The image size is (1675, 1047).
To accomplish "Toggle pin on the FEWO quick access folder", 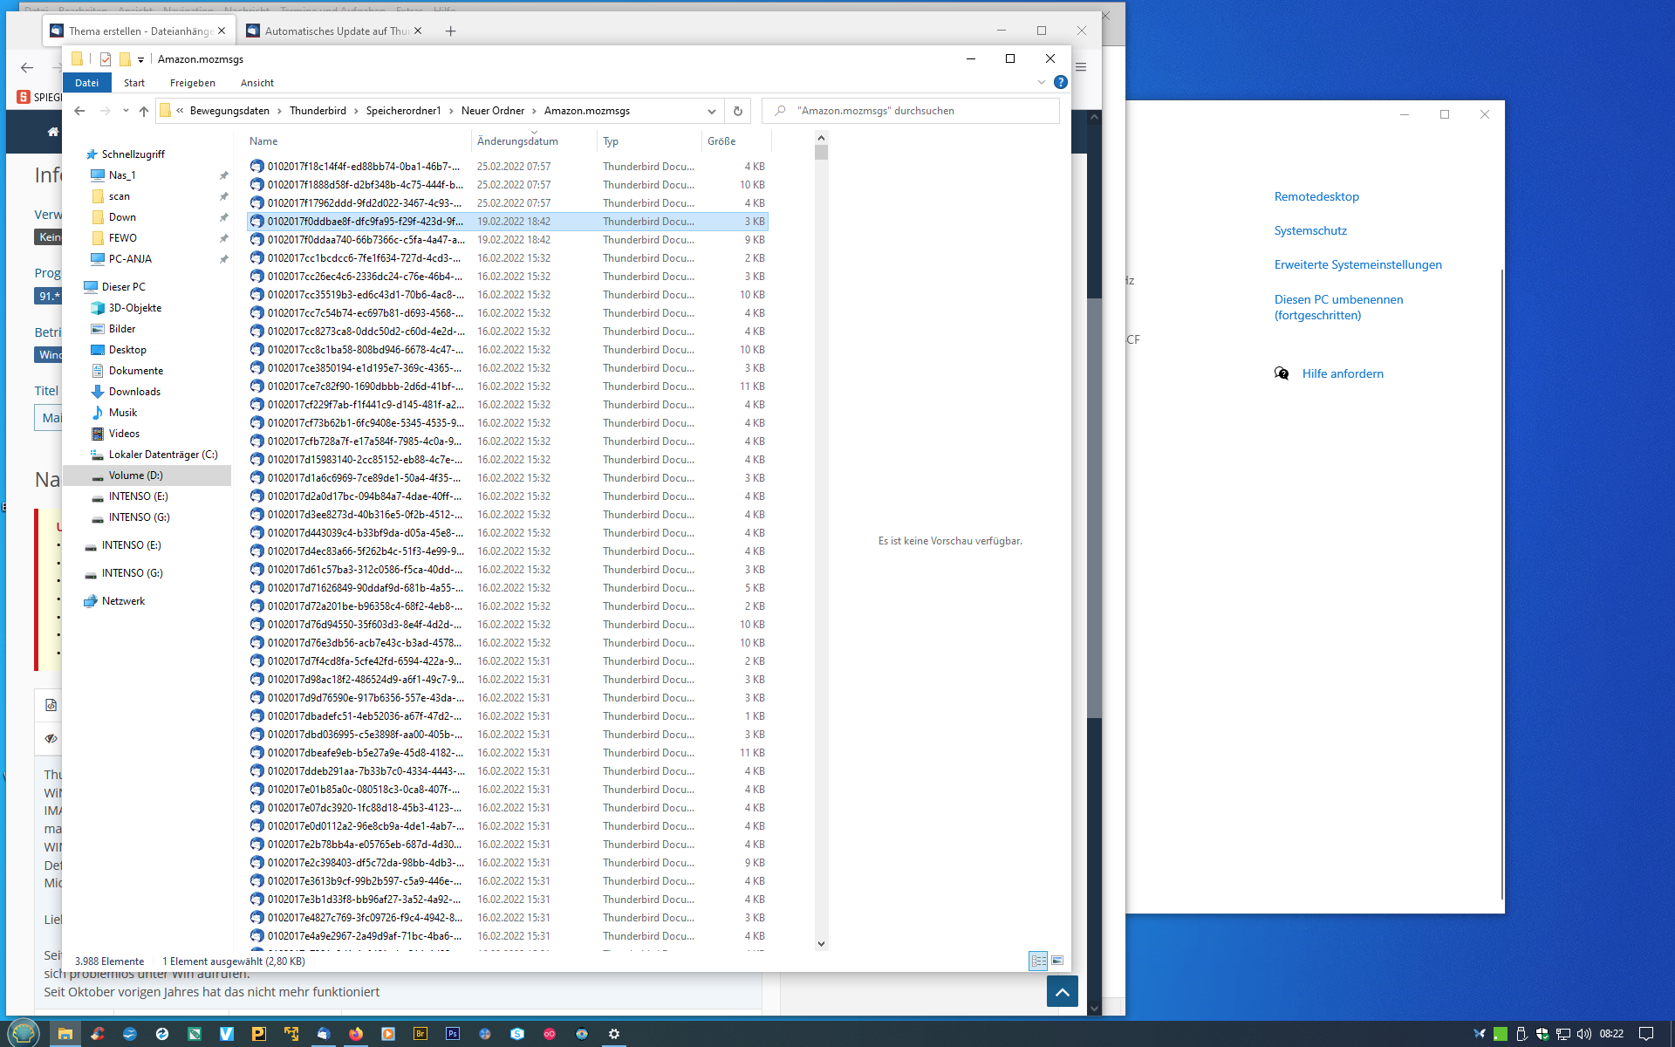I will (223, 238).
